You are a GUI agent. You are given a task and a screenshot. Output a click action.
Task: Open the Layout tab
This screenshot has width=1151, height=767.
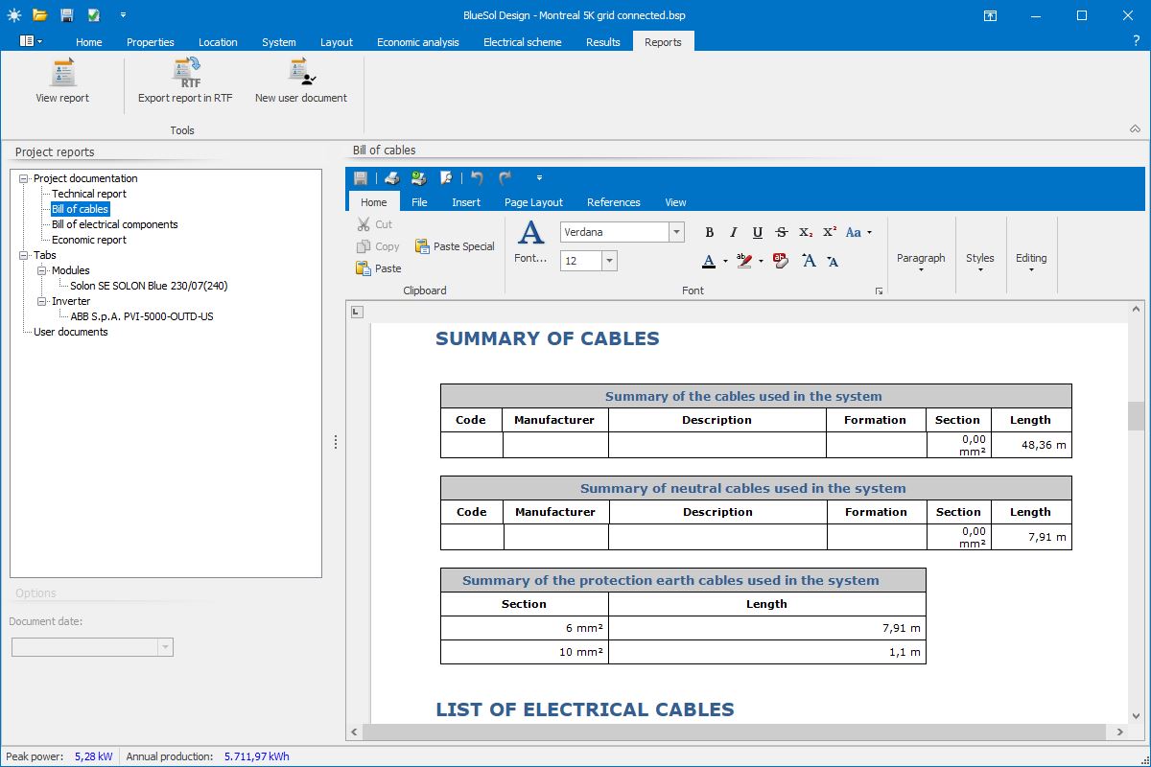[x=337, y=42]
